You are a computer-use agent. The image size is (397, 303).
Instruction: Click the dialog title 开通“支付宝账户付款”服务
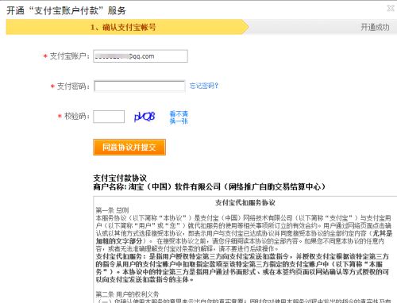pyautogui.click(x=66, y=11)
